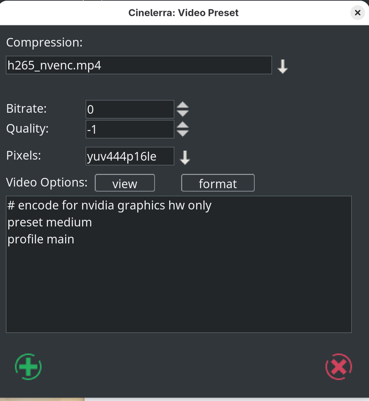
Task: Click the format button
Action: pyautogui.click(x=218, y=183)
